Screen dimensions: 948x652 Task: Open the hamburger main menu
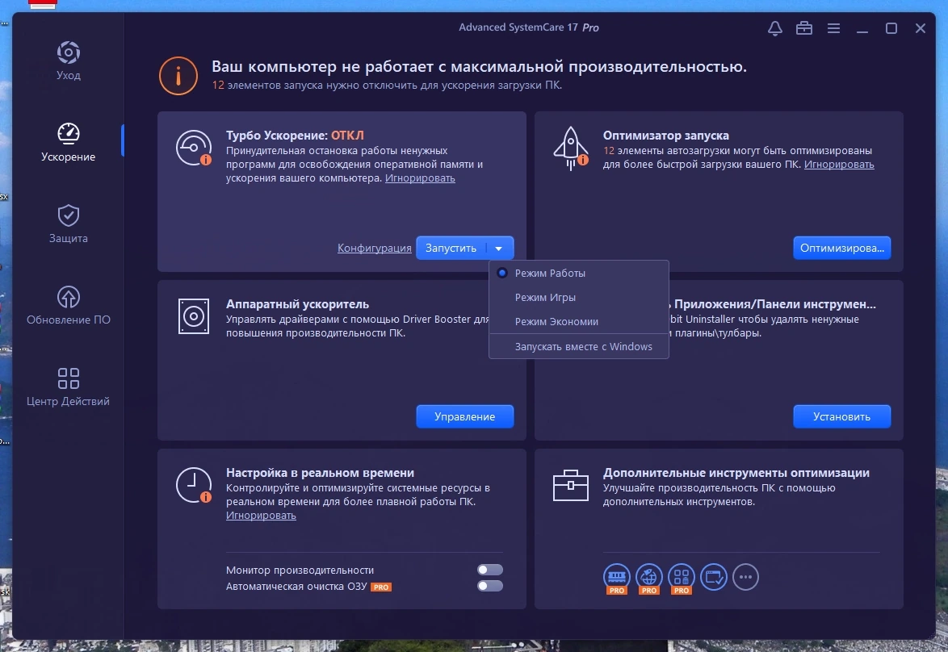point(833,28)
